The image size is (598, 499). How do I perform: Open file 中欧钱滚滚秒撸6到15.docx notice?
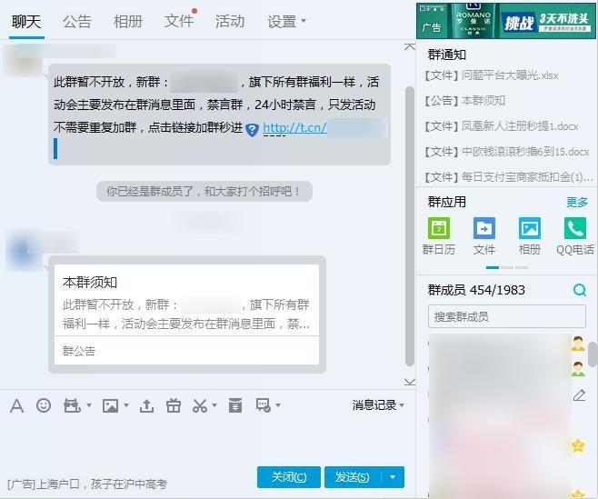[x=507, y=152]
